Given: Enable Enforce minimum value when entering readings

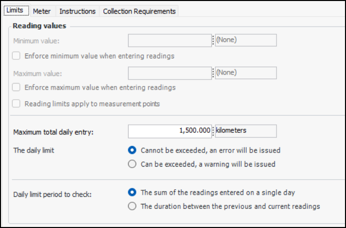Looking at the screenshot, I should pyautogui.click(x=17, y=56).
